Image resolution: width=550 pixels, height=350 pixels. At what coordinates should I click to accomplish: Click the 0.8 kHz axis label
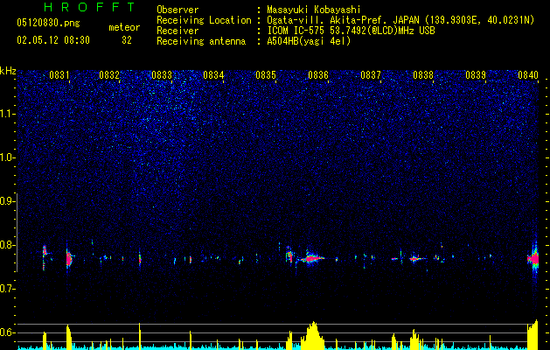point(8,245)
